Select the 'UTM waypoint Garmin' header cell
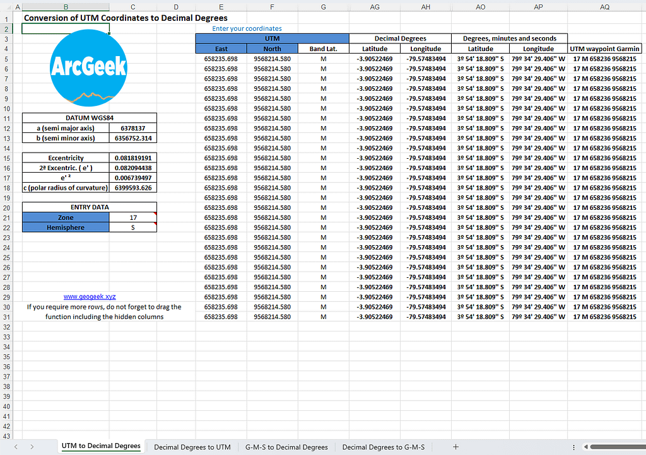646x455 pixels. click(604, 49)
